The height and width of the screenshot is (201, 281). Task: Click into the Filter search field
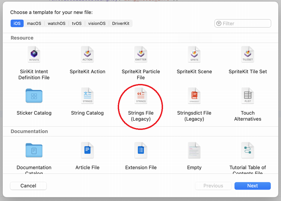click(246, 24)
